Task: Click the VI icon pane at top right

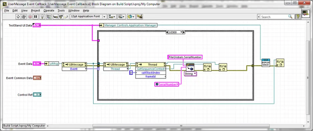Action: click(x=306, y=14)
